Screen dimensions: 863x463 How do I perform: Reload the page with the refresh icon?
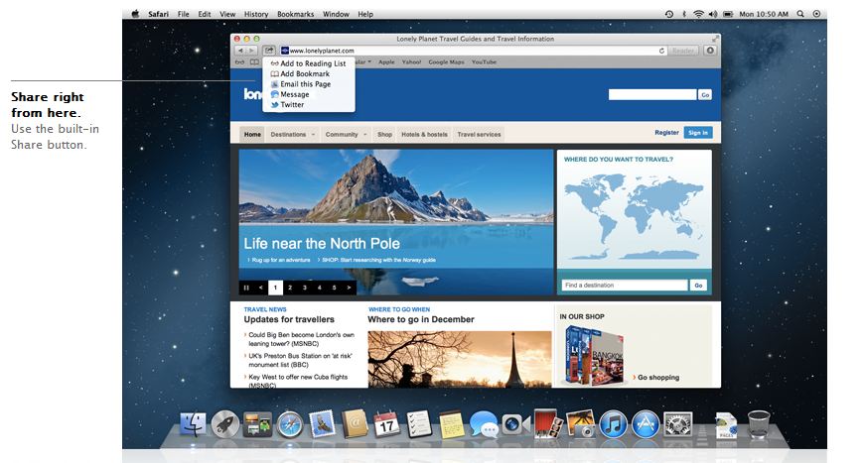[x=661, y=51]
